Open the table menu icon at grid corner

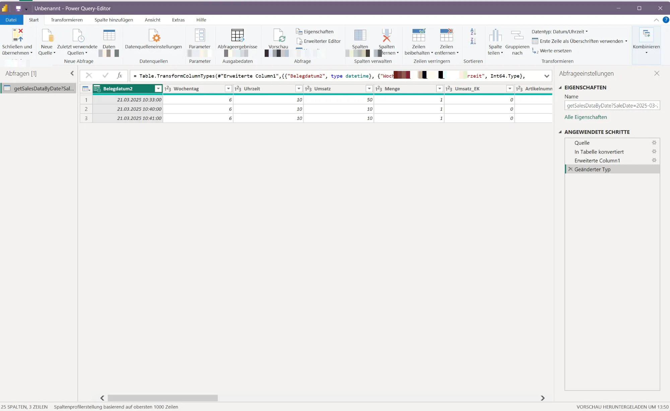[x=86, y=89]
